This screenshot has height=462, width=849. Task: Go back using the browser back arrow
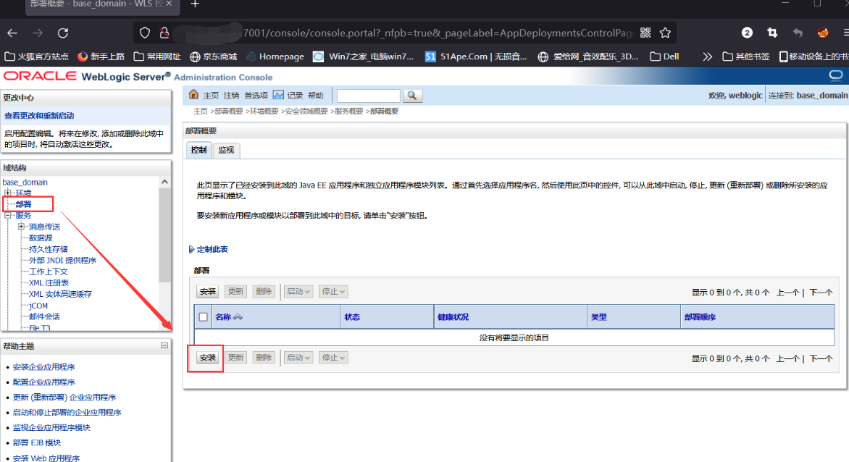point(12,33)
